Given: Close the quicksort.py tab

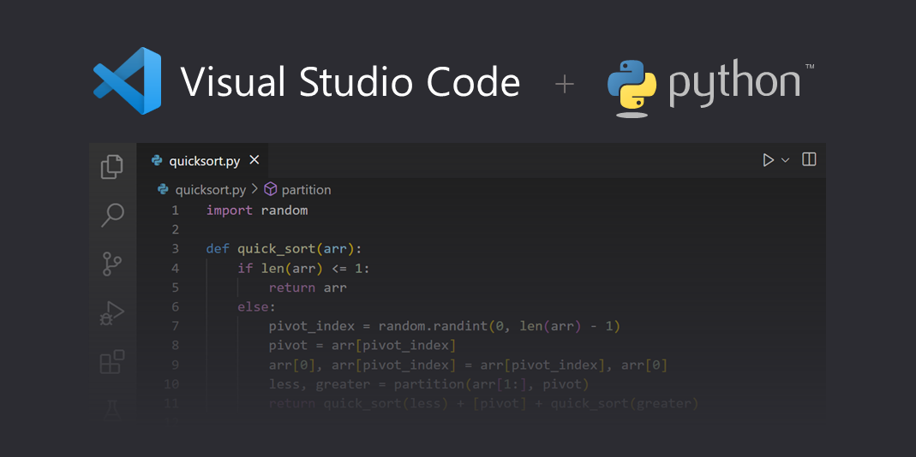Looking at the screenshot, I should tap(254, 160).
